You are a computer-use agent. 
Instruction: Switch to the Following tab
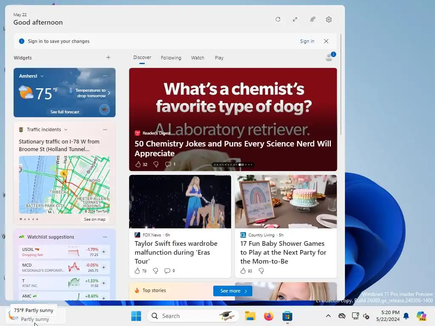(x=171, y=58)
